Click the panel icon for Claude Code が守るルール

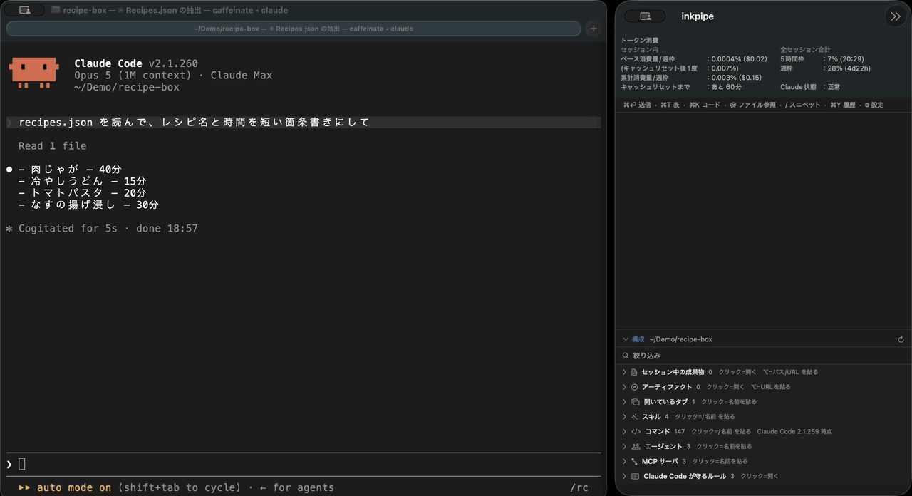click(635, 476)
